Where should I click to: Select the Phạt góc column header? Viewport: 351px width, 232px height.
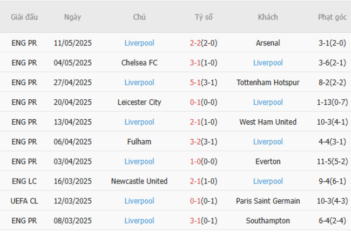[x=332, y=17]
